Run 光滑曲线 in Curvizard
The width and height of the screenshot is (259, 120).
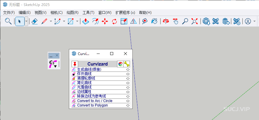pos(84,87)
